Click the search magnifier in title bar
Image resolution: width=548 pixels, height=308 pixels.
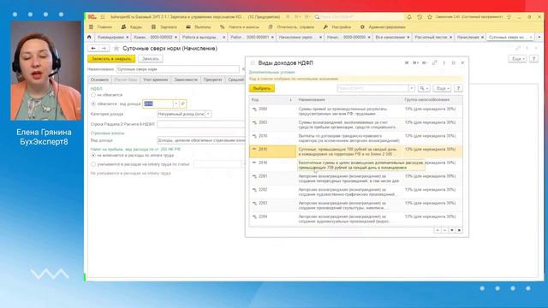point(317,17)
